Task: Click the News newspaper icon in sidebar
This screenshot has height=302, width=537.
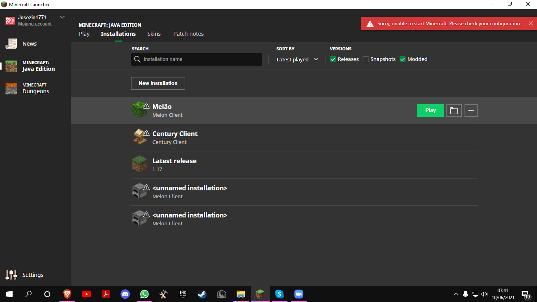Action: click(x=11, y=44)
